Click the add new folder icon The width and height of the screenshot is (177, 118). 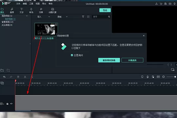click(x=2, y=70)
